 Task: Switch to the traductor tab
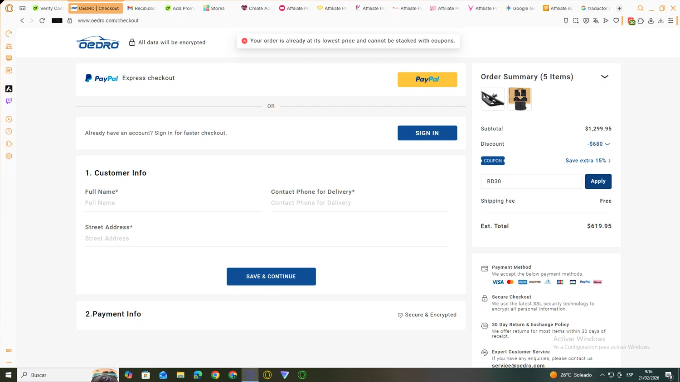pos(596,8)
